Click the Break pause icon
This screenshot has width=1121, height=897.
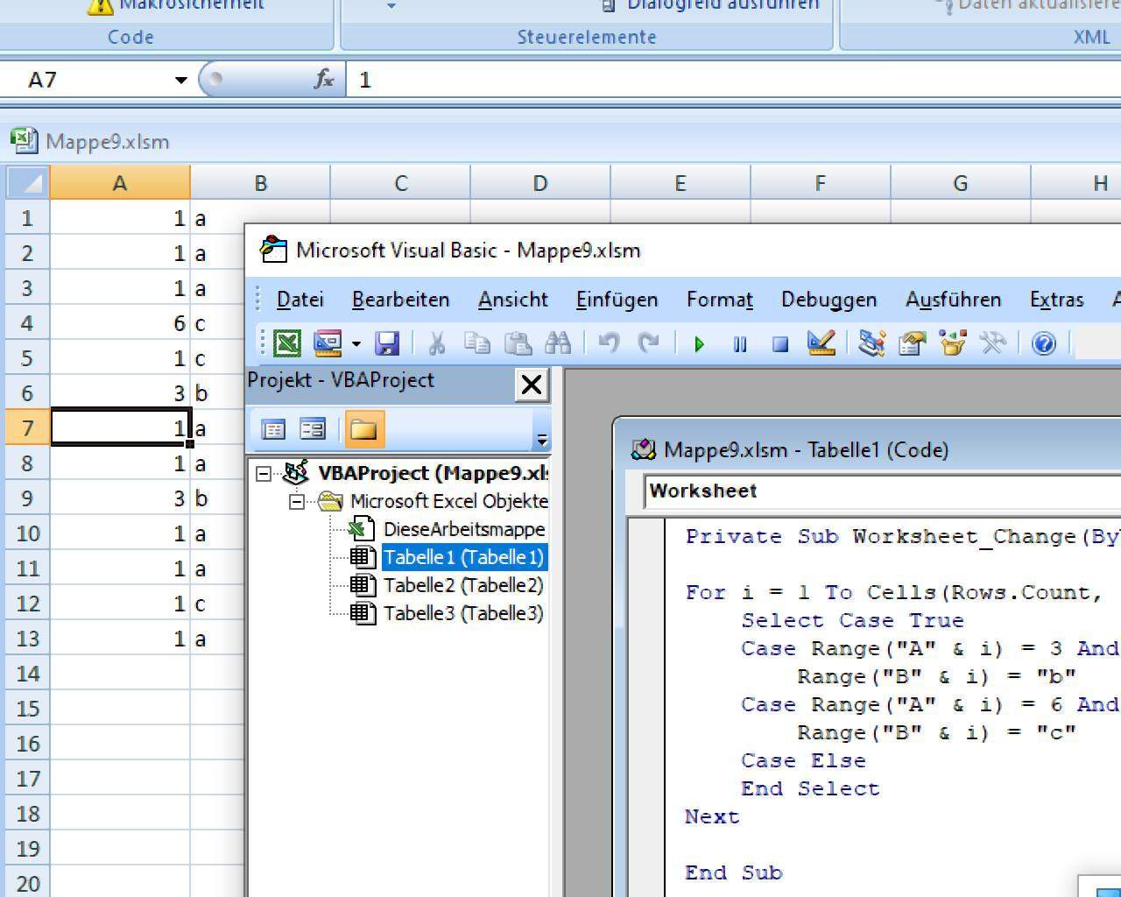[740, 344]
